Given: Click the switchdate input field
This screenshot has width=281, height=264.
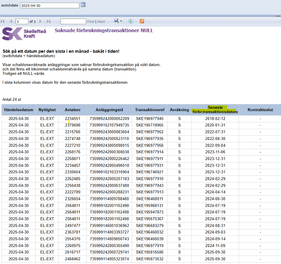Looking at the screenshot, I should click(50, 6).
